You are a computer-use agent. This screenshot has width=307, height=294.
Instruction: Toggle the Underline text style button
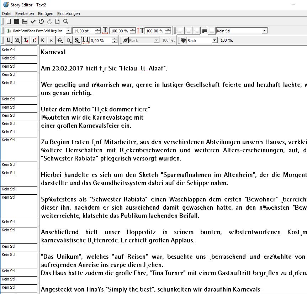(x=8, y=41)
